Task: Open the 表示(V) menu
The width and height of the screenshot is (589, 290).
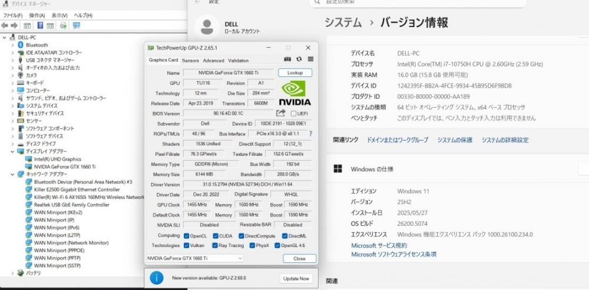Action: coord(59,15)
